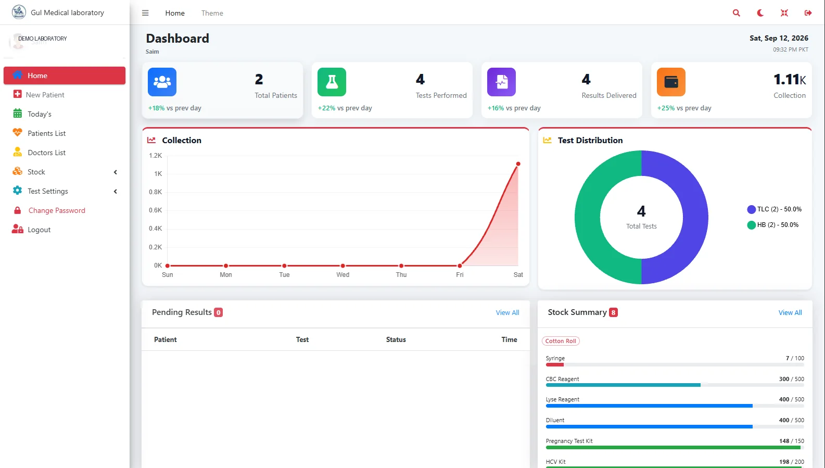Viewport: 825px width, 468px height.
Task: Click View All for Stock Summary
Action: [790, 312]
